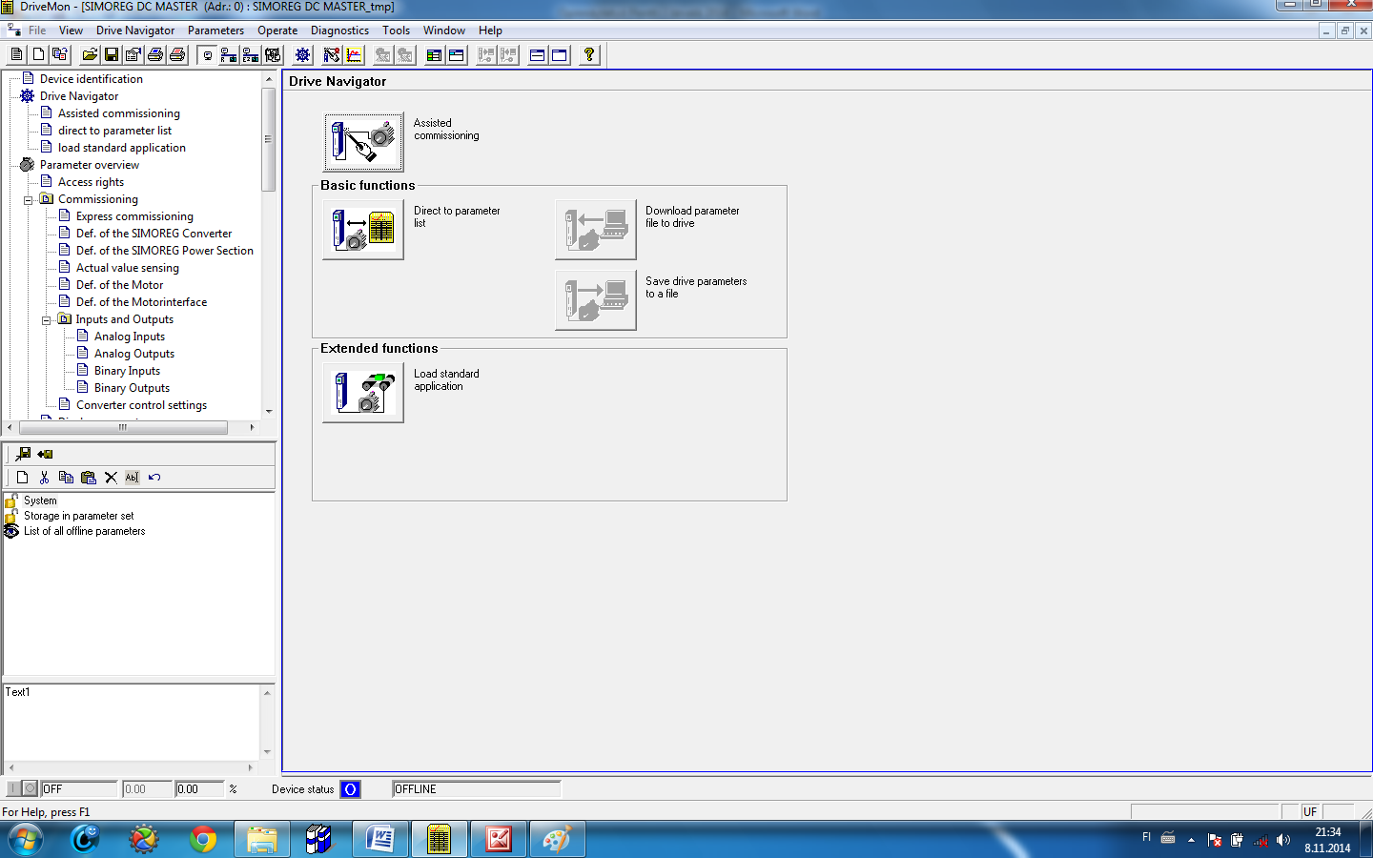
Task: Select Def. of the SIMOREG Power Section
Action: pyautogui.click(x=165, y=251)
